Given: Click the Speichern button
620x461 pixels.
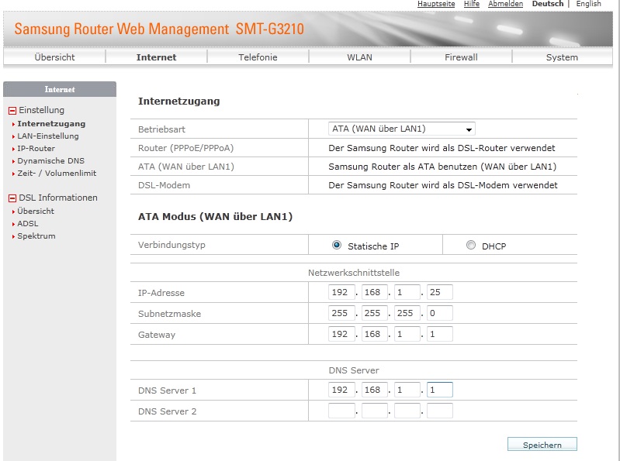Looking at the screenshot, I should coord(542,445).
